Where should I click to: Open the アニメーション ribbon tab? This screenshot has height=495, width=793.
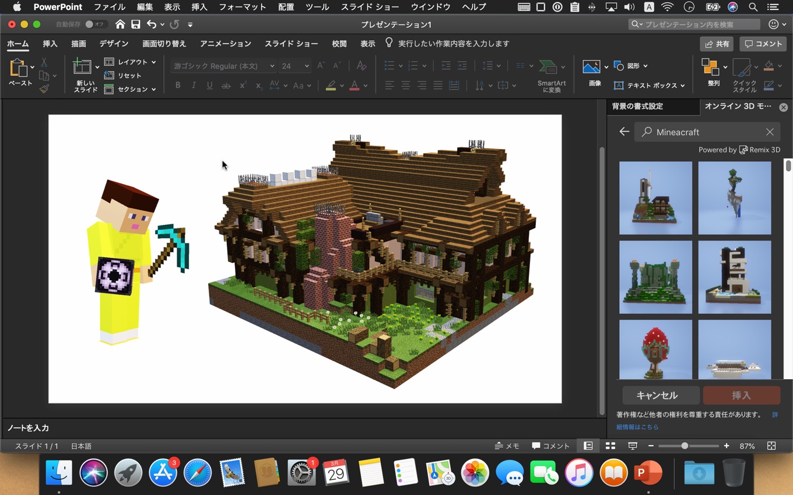[226, 44]
